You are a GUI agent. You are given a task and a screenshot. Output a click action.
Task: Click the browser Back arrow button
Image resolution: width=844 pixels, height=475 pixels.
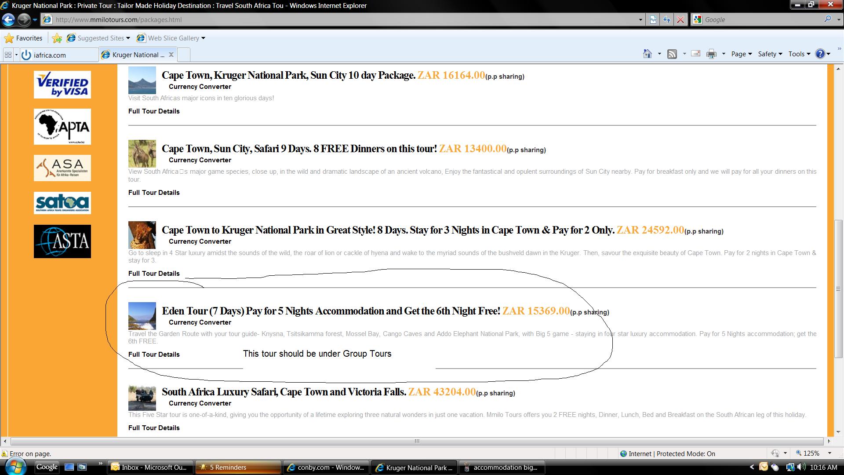click(x=8, y=19)
